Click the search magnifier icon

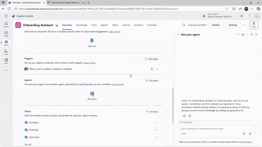(184, 25)
